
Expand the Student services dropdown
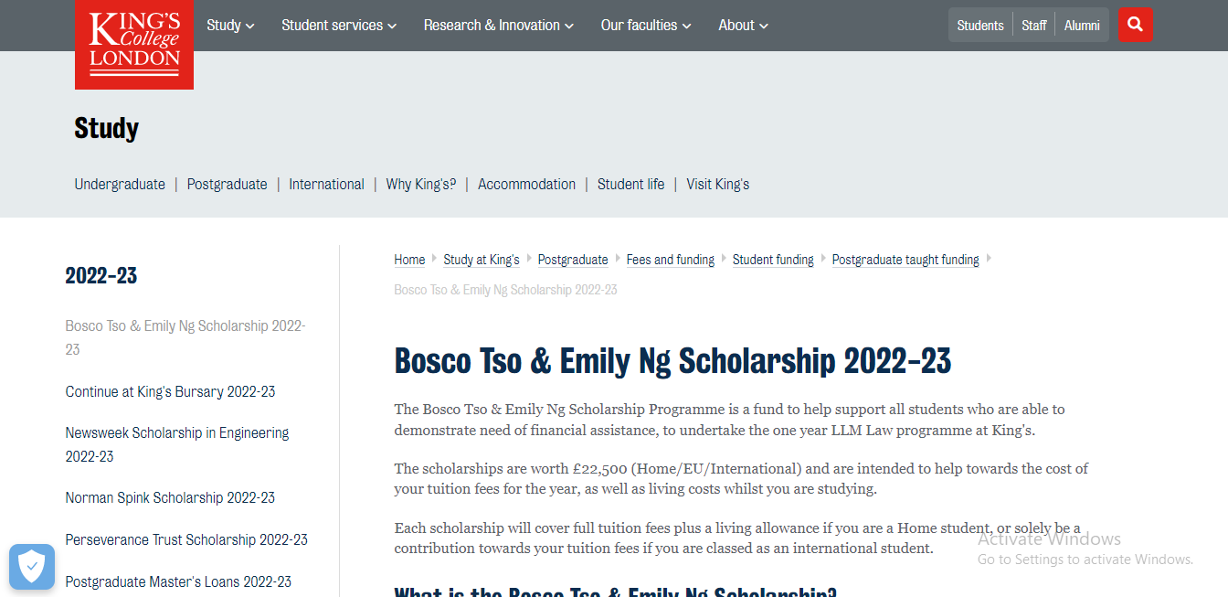[x=339, y=26]
